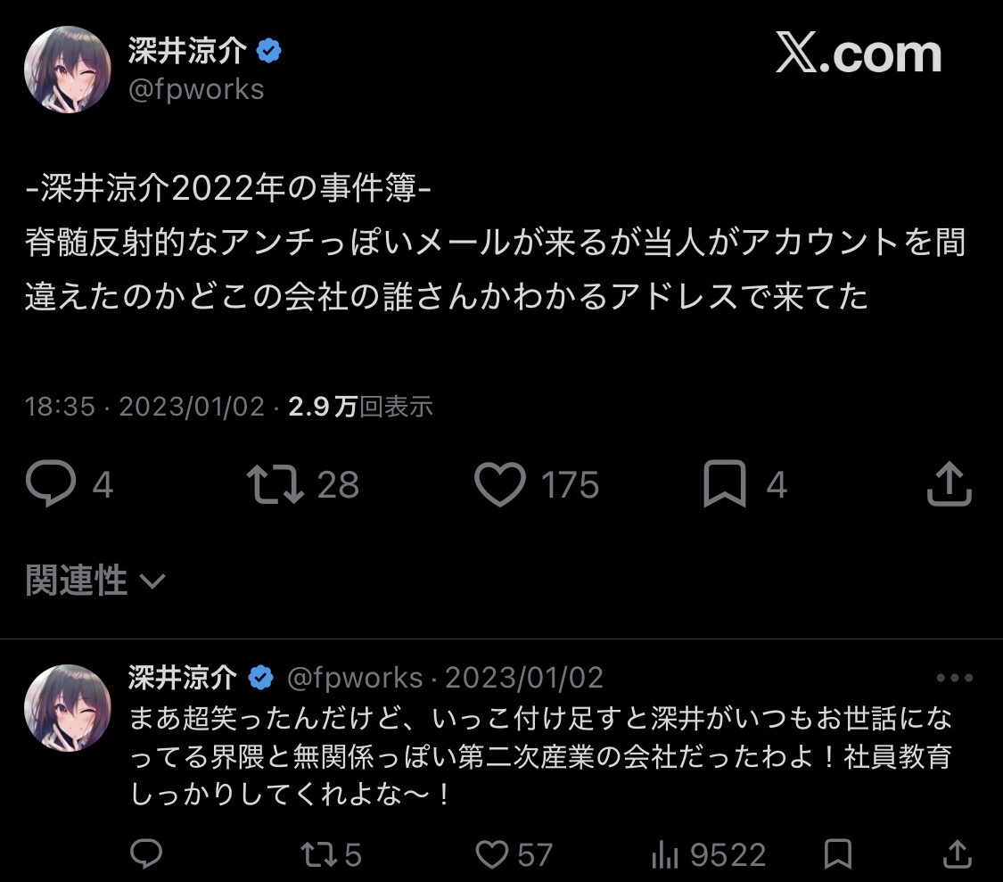The height and width of the screenshot is (882, 1003).
Task: Like the reply with 57 likes
Action: pos(492,854)
